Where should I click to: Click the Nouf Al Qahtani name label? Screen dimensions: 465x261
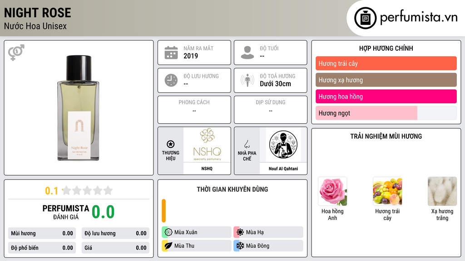click(x=283, y=169)
